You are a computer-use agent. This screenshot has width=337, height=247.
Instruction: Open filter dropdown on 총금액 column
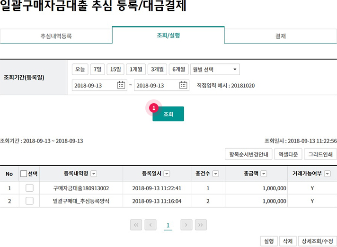(264, 174)
